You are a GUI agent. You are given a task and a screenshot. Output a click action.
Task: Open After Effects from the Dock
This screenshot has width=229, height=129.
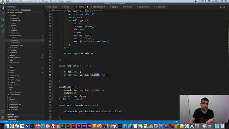[84, 126]
